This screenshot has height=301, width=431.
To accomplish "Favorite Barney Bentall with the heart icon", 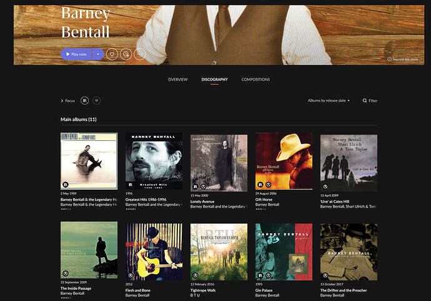I will coord(112,54).
